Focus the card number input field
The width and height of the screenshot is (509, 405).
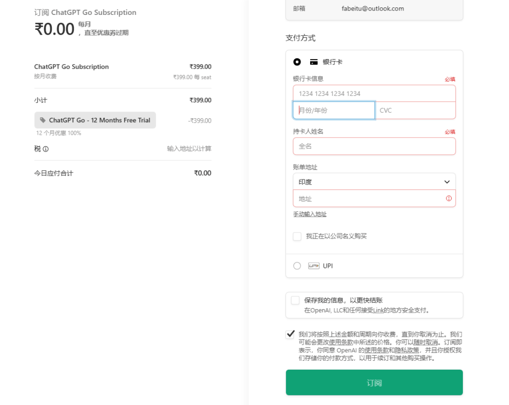pos(374,93)
